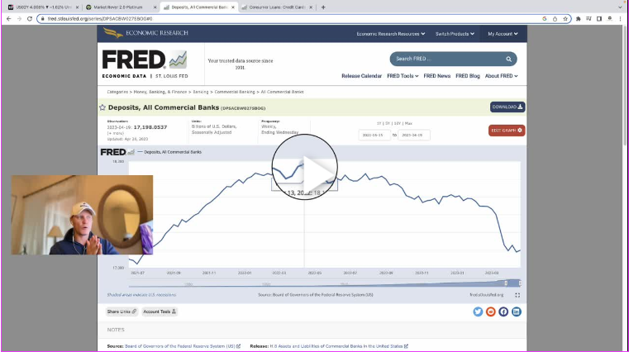The image size is (629, 352).
Task: Share the graph on Facebook
Action: pos(503,312)
